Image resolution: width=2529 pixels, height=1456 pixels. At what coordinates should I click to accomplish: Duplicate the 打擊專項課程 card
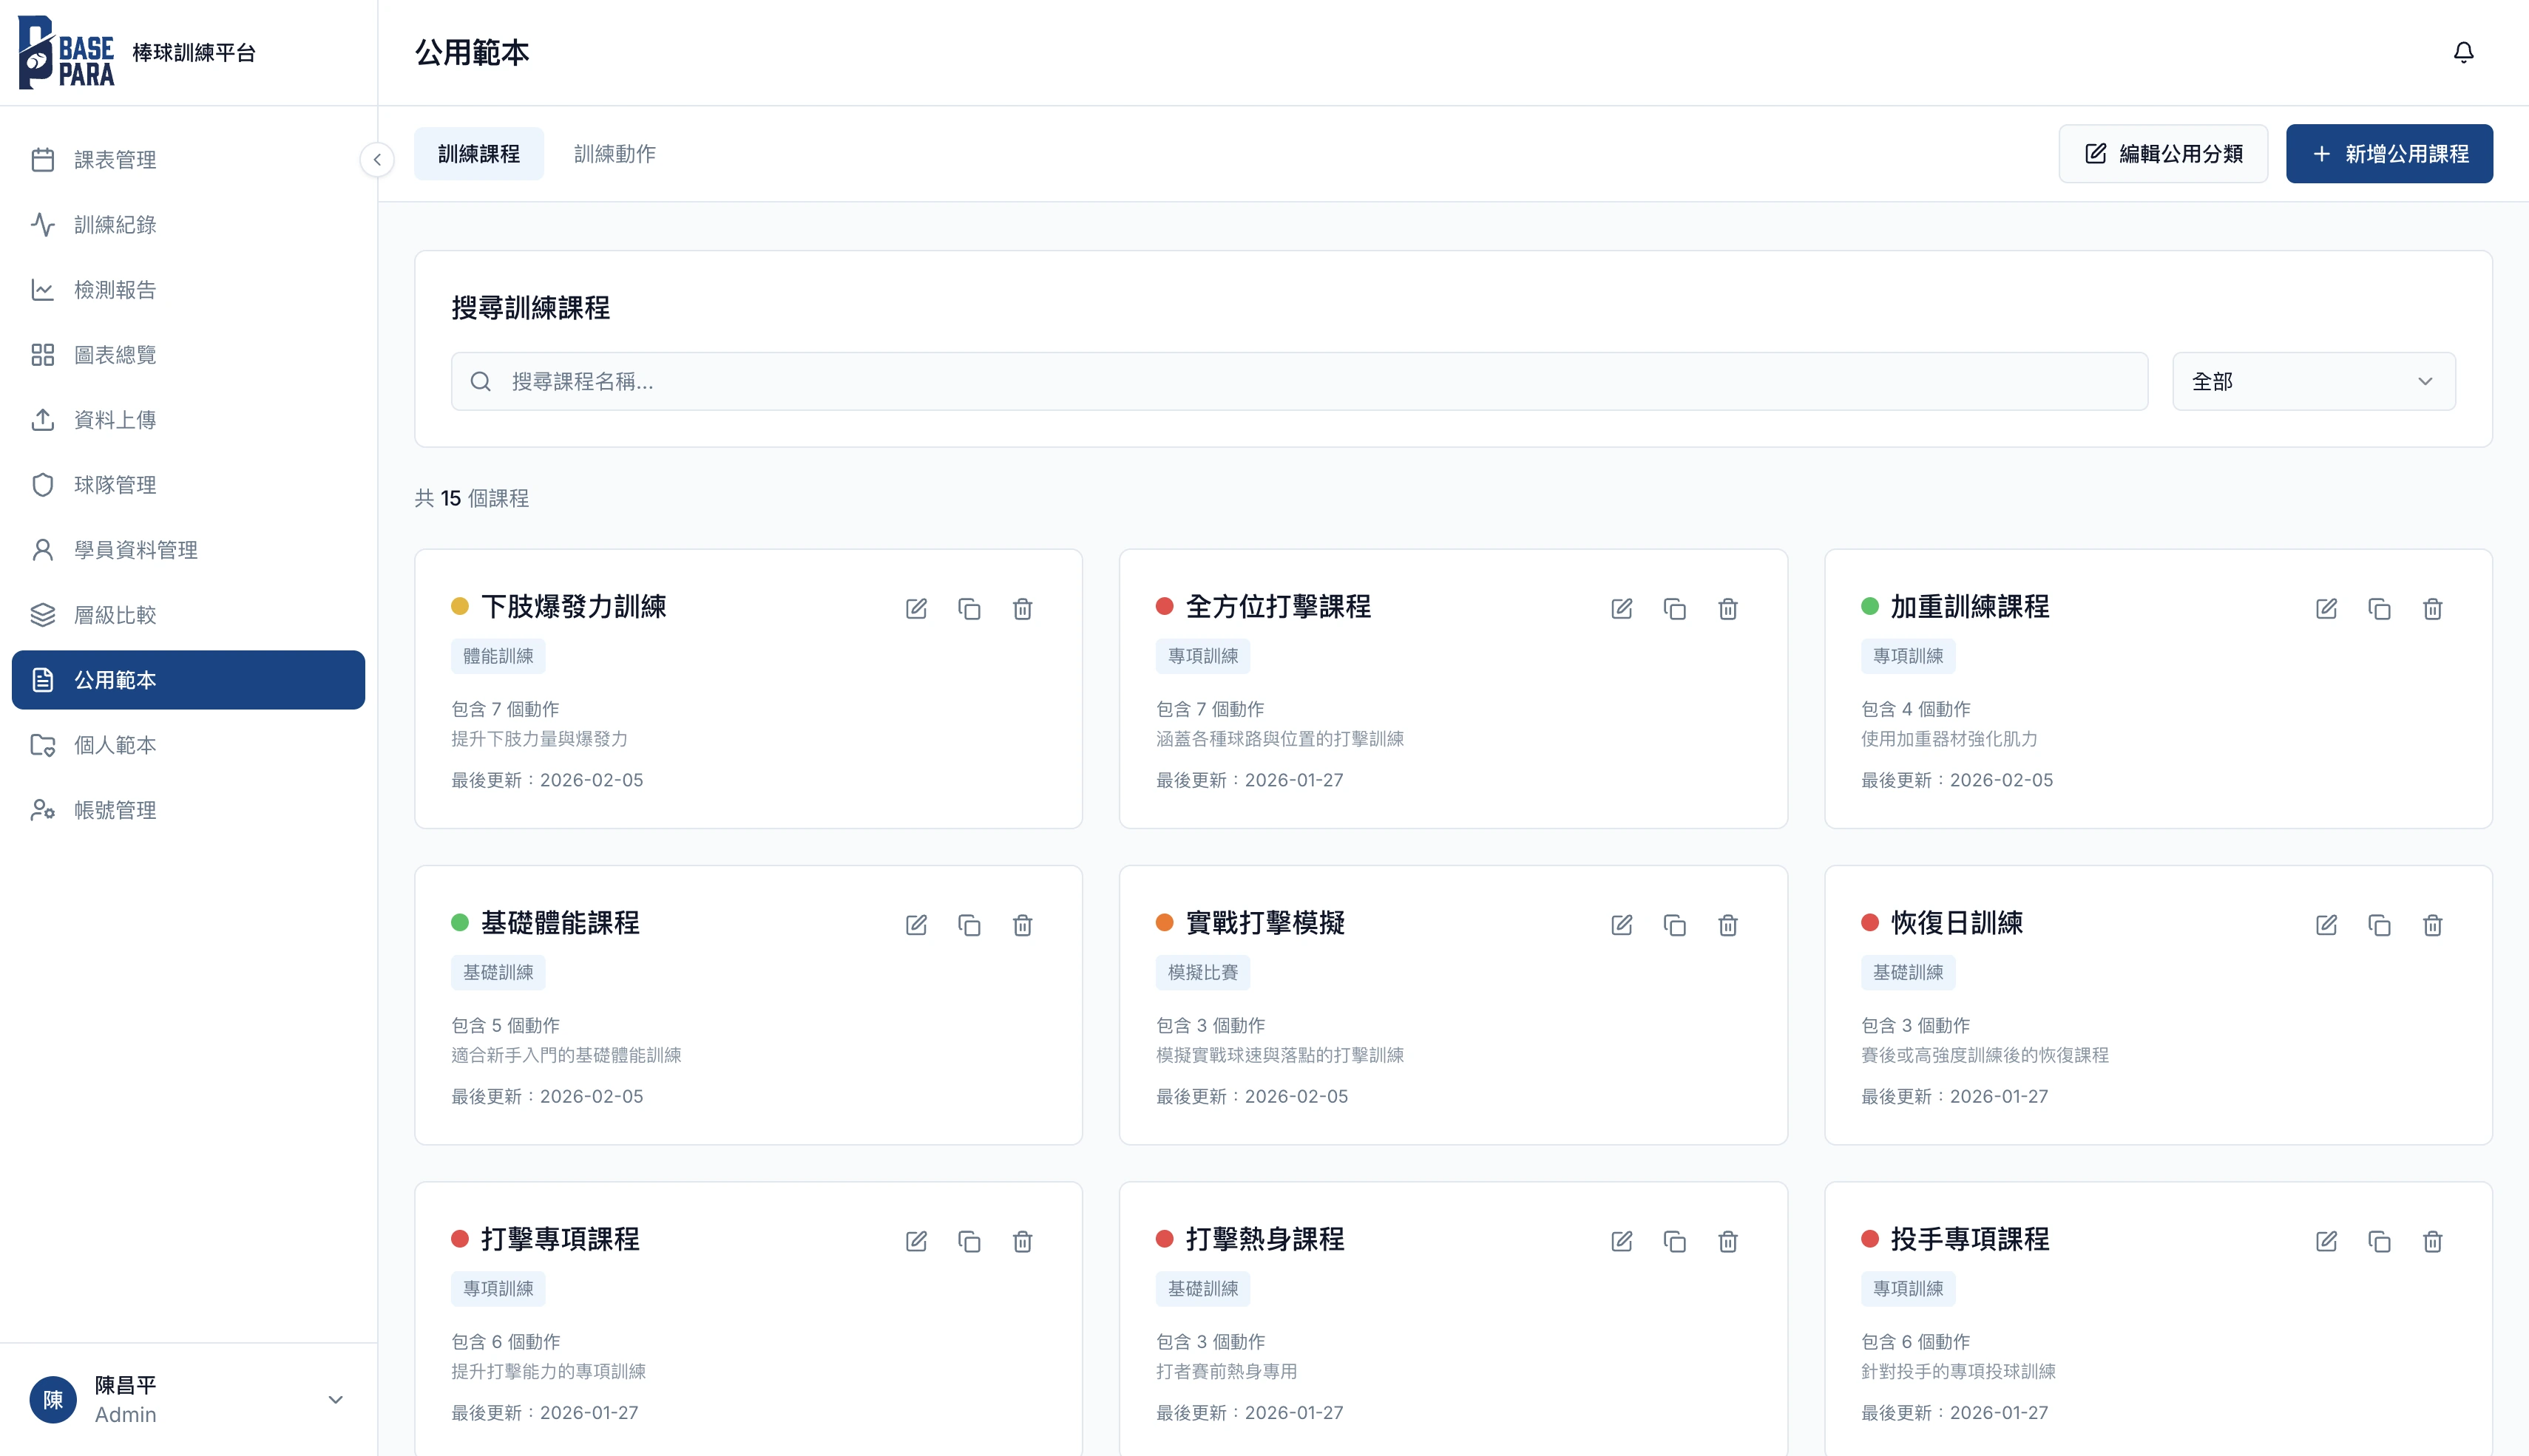click(x=969, y=1241)
